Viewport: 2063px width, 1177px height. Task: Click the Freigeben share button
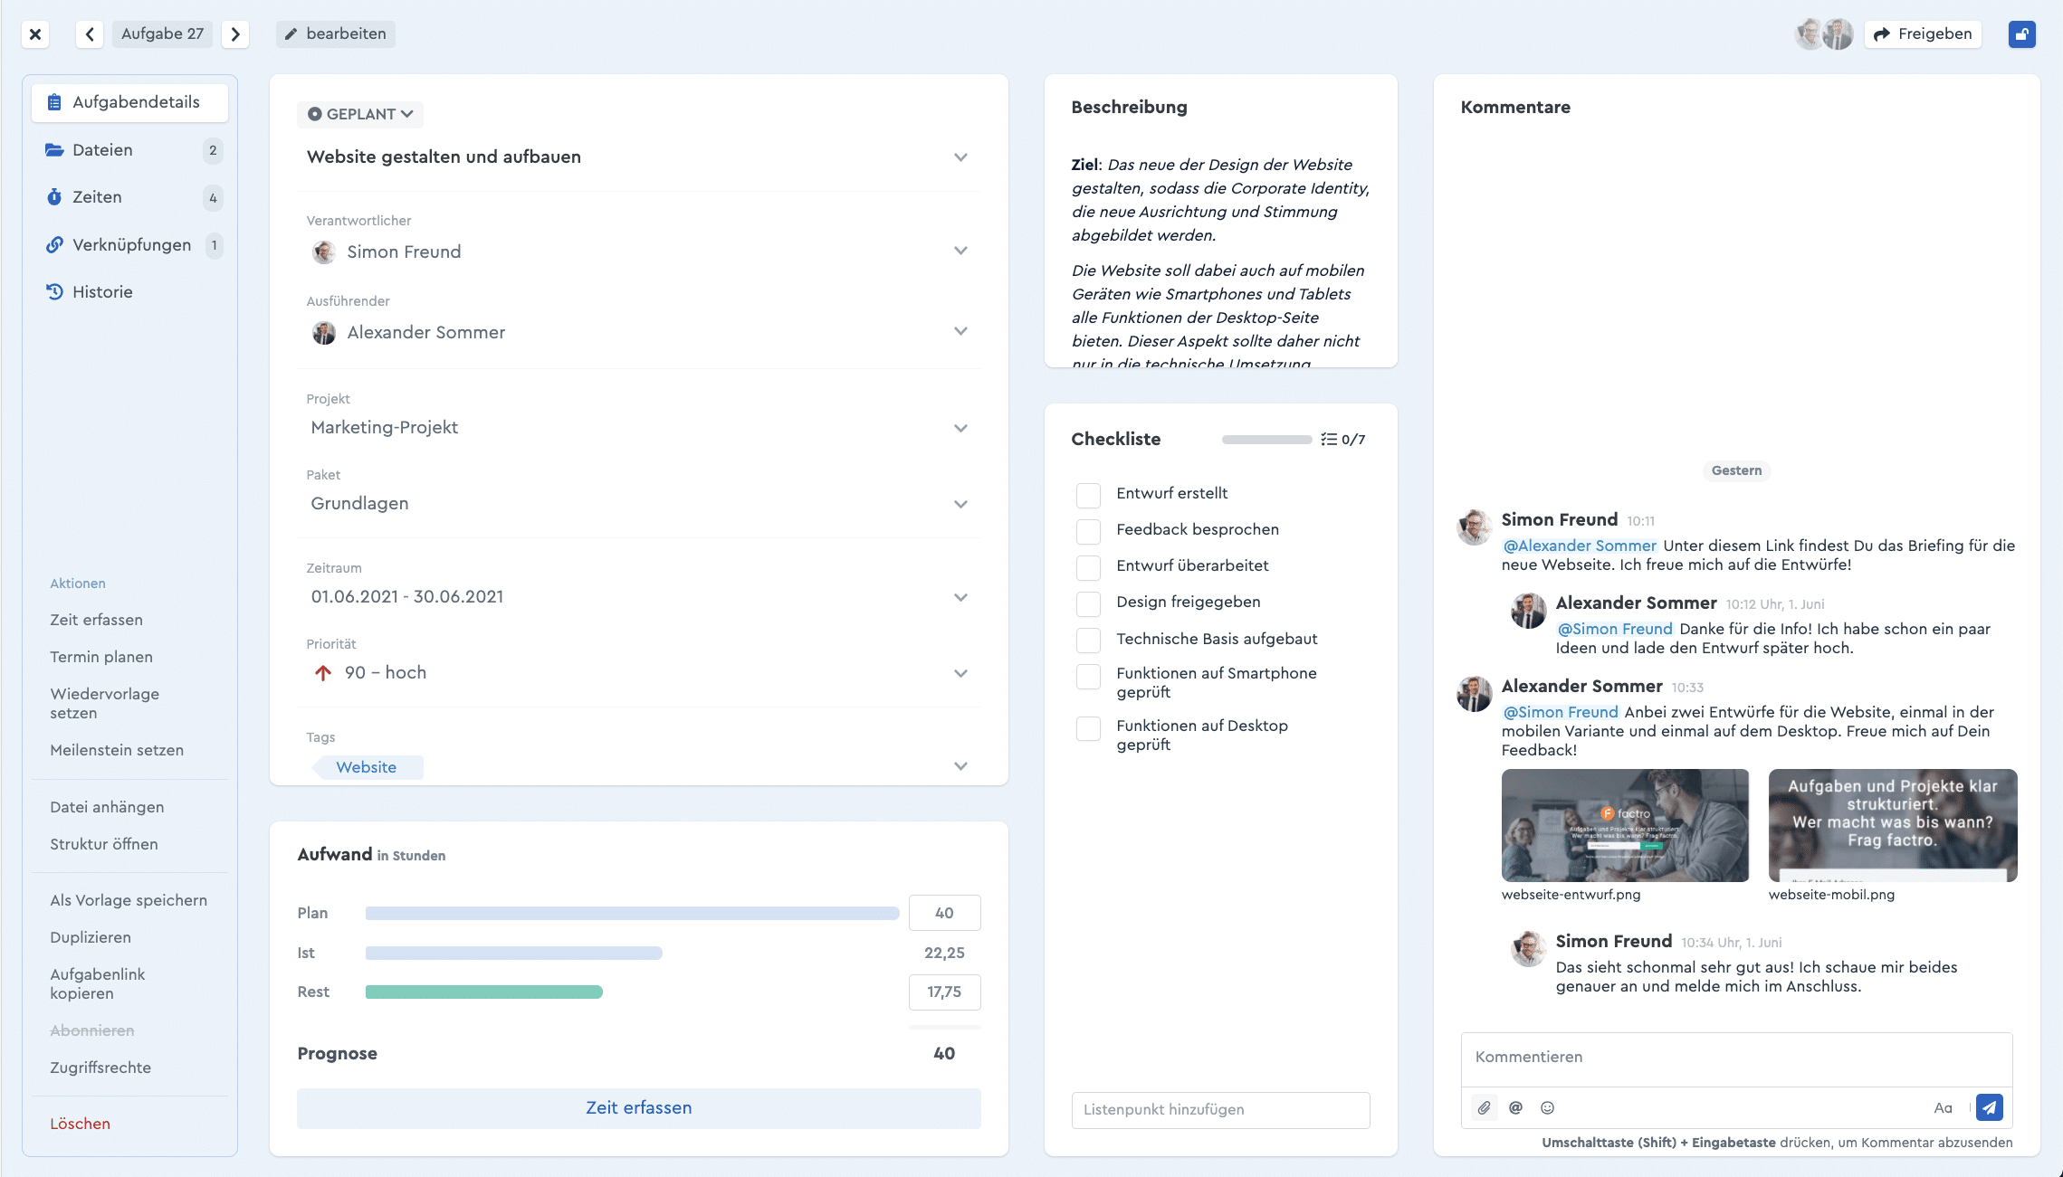pyautogui.click(x=1923, y=34)
